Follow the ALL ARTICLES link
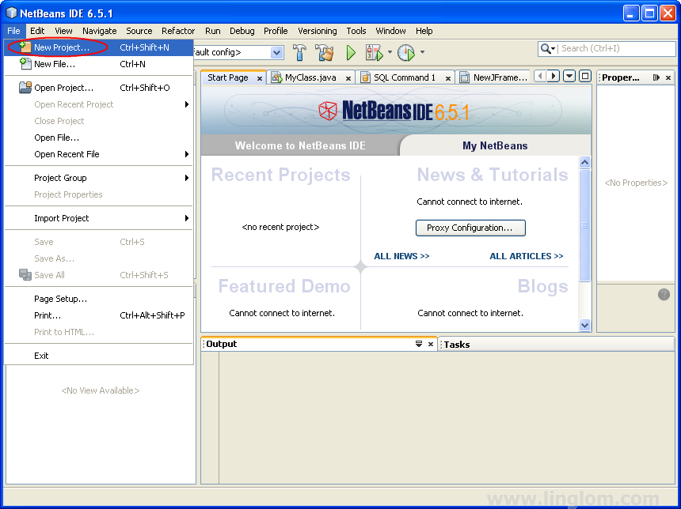 click(x=526, y=256)
